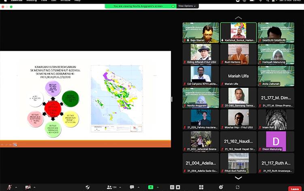Click the presentation tools icon on orange bar
The height and width of the screenshot is (191, 304).
tap(15, 144)
